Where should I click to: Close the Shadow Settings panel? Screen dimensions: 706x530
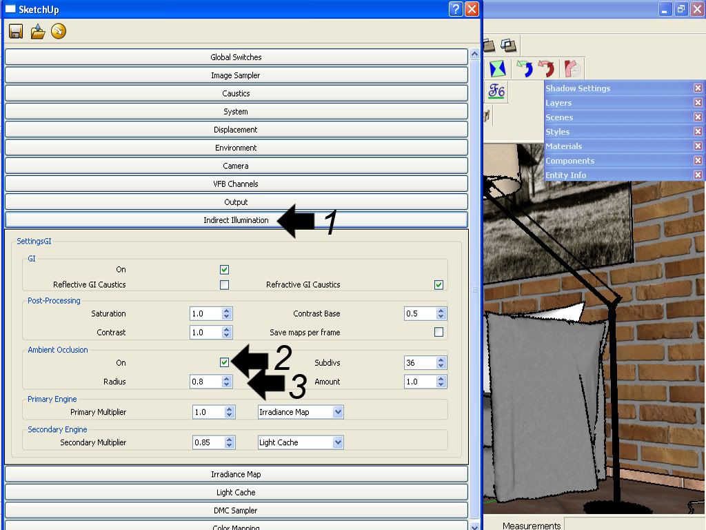(698, 88)
